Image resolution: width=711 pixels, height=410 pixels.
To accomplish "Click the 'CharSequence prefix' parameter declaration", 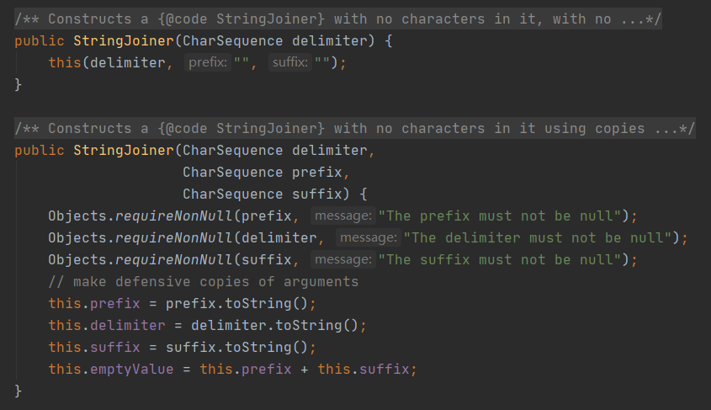I will (x=263, y=173).
